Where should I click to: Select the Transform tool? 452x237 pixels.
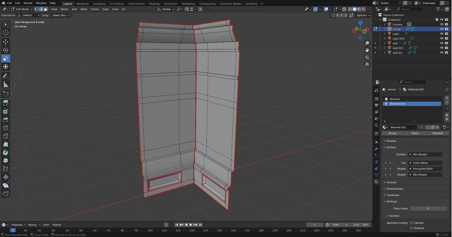(x=6, y=67)
